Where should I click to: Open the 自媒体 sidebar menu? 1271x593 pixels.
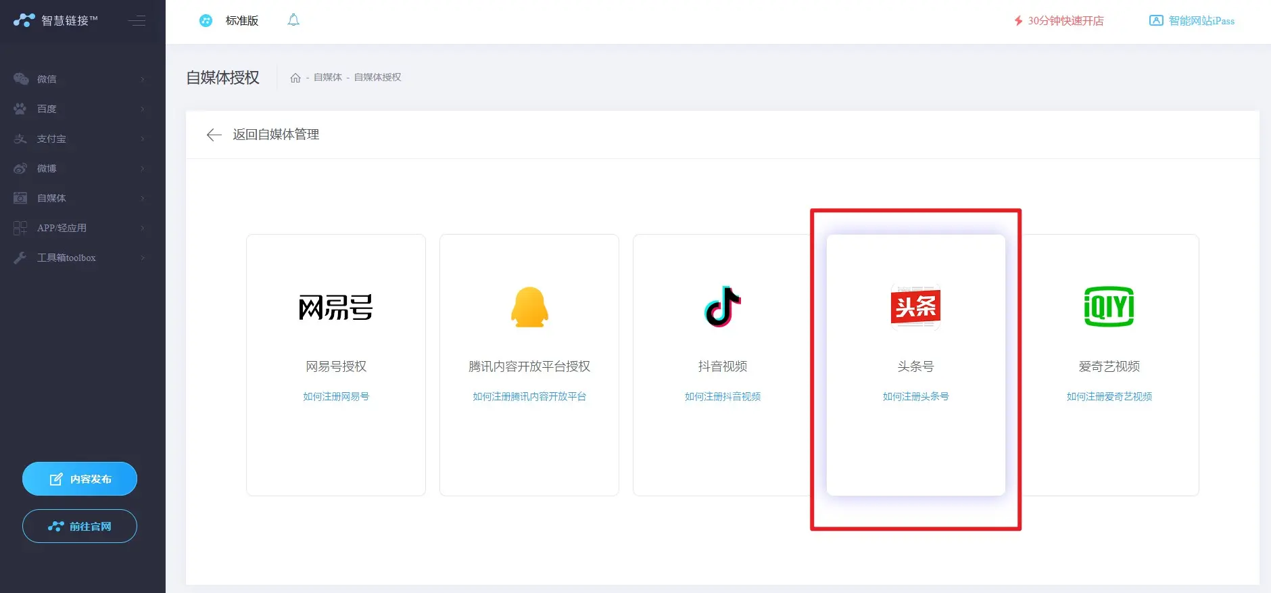click(82, 198)
